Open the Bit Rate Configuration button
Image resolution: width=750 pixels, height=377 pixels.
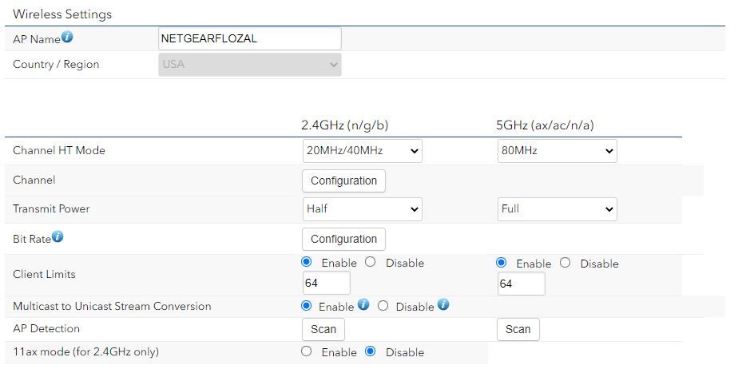pyautogui.click(x=343, y=239)
